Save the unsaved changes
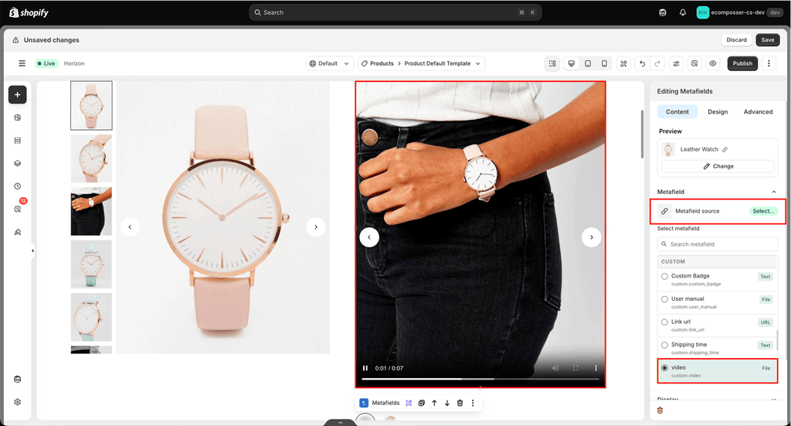This screenshot has width=791, height=426. pos(767,40)
